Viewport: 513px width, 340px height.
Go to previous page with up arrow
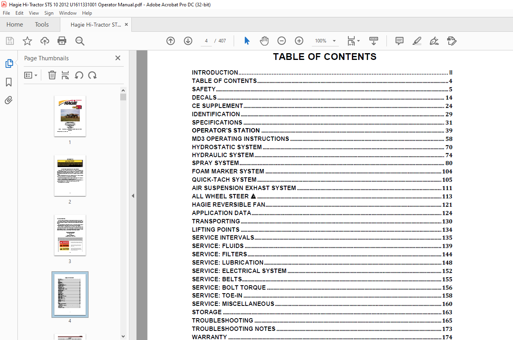point(171,41)
